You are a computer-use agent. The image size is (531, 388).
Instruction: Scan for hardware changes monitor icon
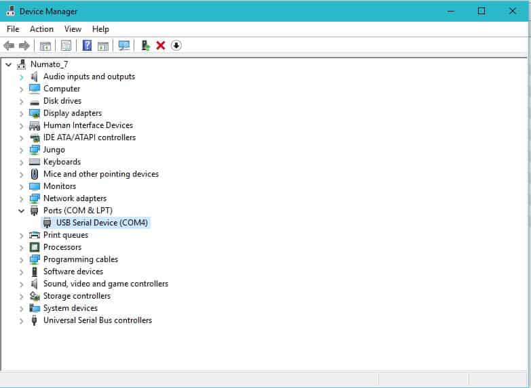pyautogui.click(x=124, y=45)
